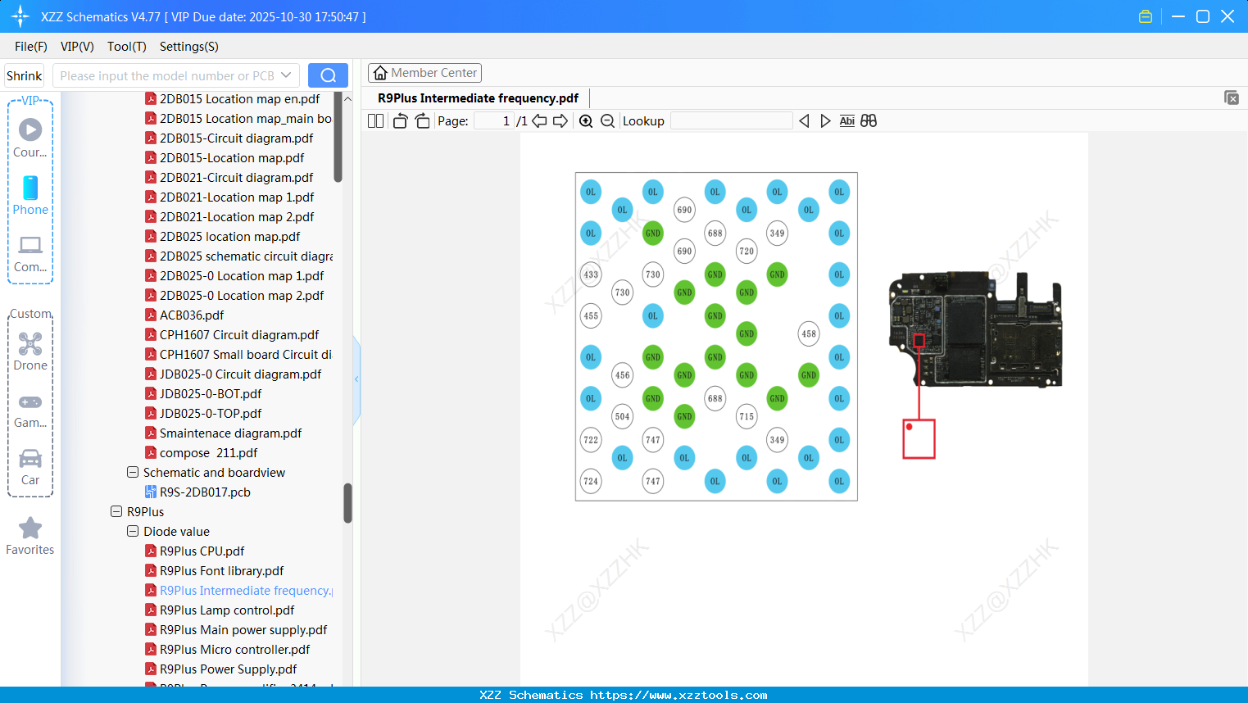The height and width of the screenshot is (703, 1248).
Task: Find next lookup match
Action: pos(825,121)
